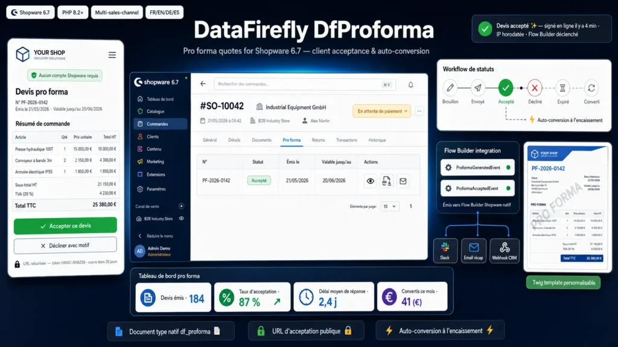Click the Twig template personnalisable button
Image resolution: width=618 pixels, height=347 pixels.
click(x=564, y=283)
